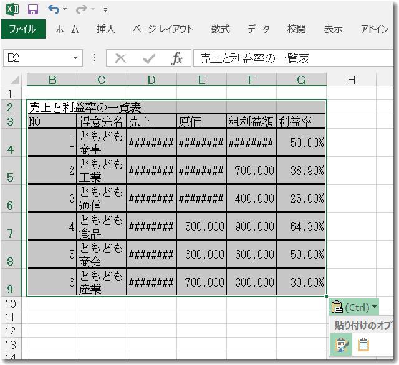The image size is (399, 365).
Task: Open the Paste Options (Ctrl) dropdown
Action: [x=354, y=307]
